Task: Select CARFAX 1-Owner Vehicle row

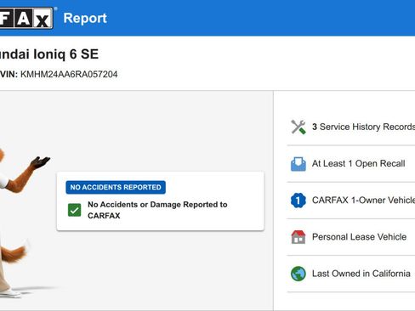Action: (351, 201)
